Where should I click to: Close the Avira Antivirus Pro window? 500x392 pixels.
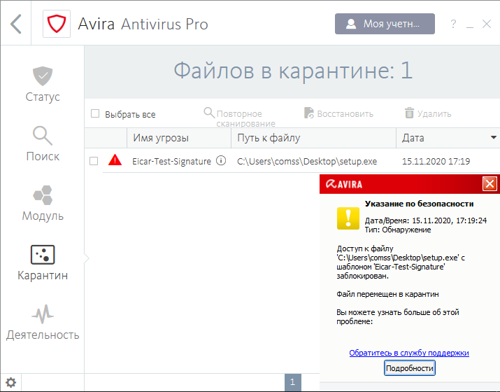coord(486,24)
